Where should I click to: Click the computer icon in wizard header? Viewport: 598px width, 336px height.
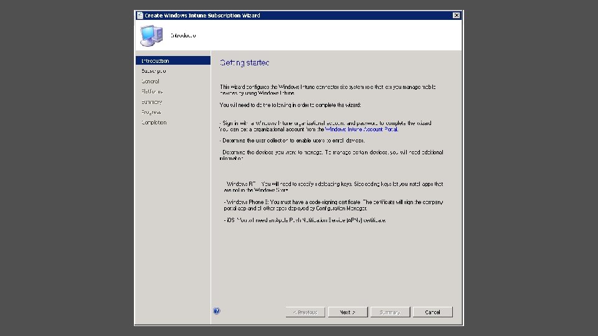click(151, 35)
